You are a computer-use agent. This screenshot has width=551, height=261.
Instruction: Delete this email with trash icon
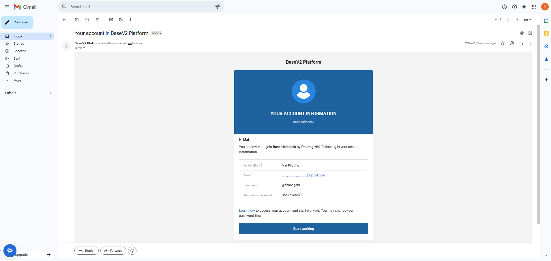[97, 20]
